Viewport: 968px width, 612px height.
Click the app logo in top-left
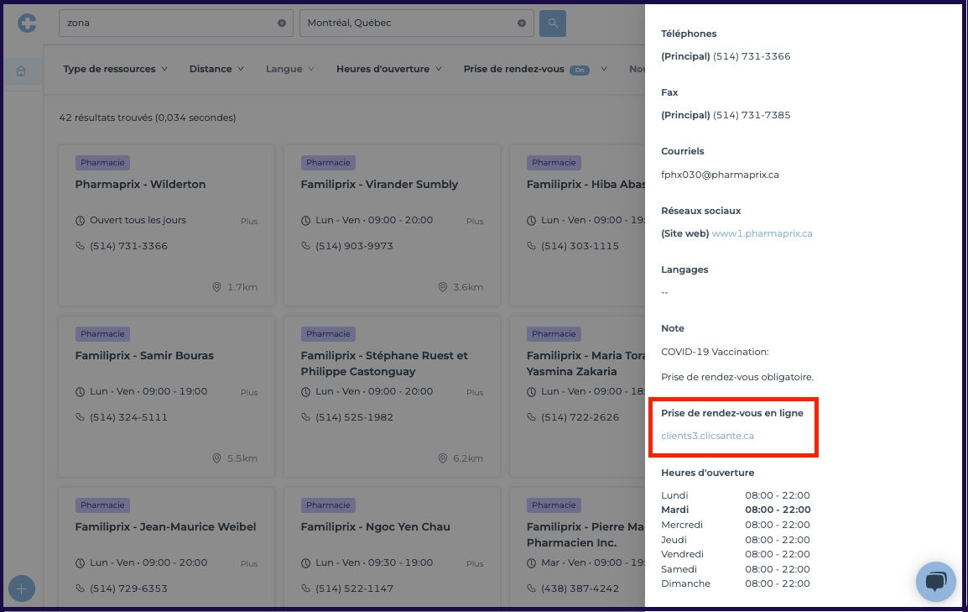pos(27,24)
